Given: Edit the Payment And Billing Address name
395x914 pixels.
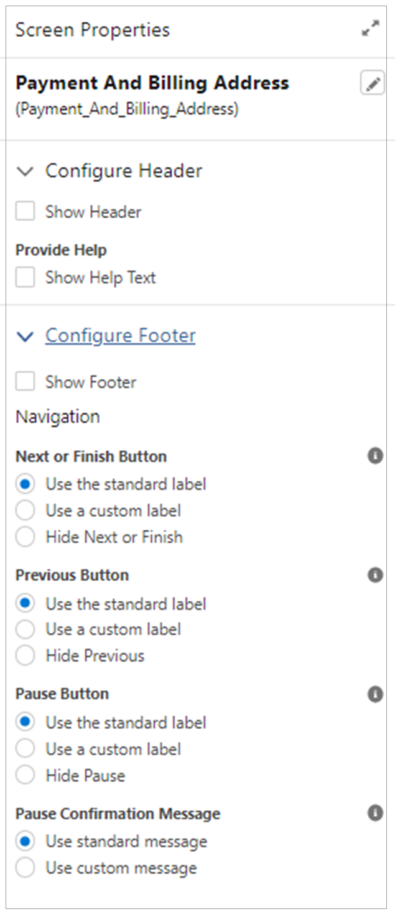Looking at the screenshot, I should point(372,83).
